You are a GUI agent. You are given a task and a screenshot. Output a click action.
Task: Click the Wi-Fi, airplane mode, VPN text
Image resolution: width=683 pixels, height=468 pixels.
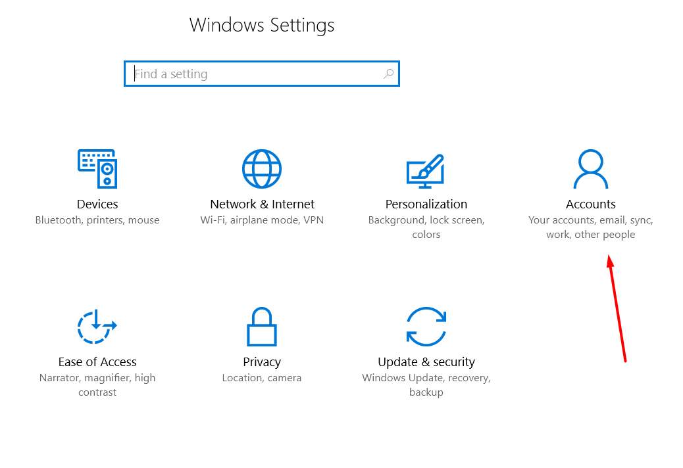pos(262,220)
